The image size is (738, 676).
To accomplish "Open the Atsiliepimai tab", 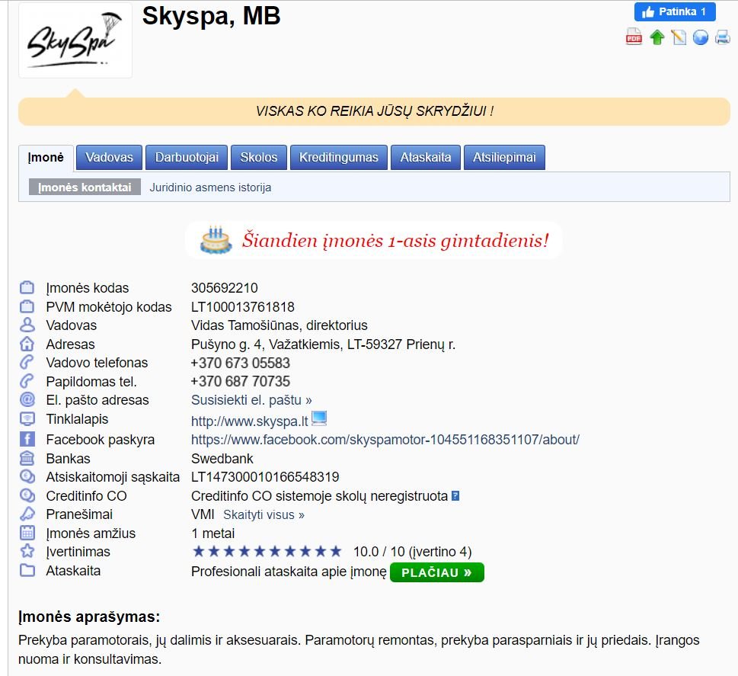I will 504,157.
